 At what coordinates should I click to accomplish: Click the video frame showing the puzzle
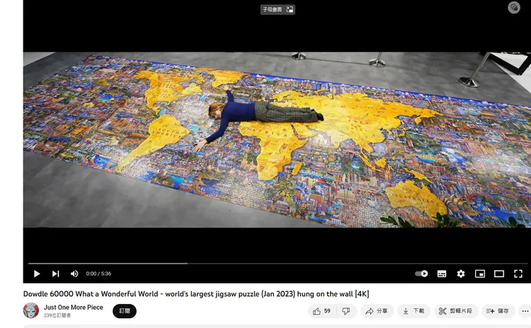(277, 140)
